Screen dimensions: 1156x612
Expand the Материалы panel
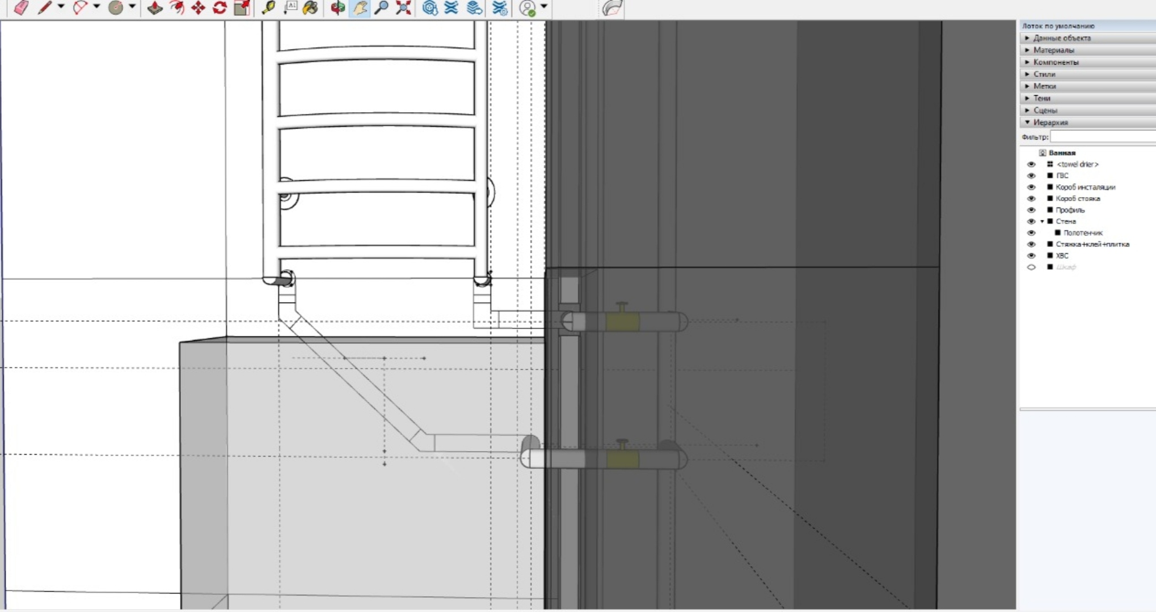tap(1053, 50)
